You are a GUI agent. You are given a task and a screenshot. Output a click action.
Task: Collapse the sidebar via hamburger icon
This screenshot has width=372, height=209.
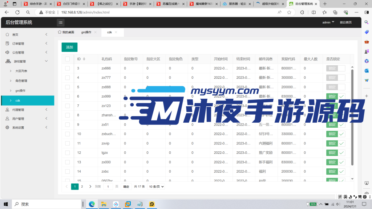click(60, 22)
